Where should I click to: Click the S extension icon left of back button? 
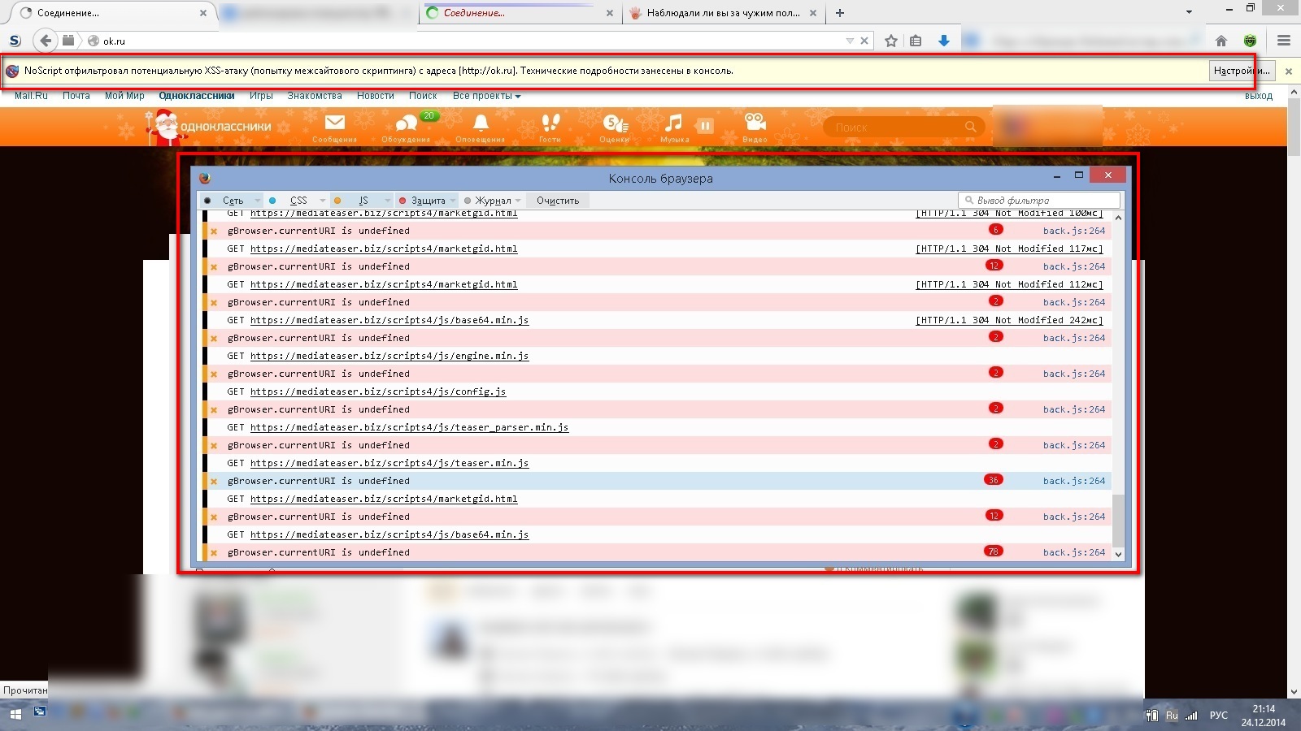[x=15, y=41]
